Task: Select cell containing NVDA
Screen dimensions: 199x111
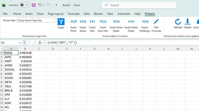Action: [11, 53]
